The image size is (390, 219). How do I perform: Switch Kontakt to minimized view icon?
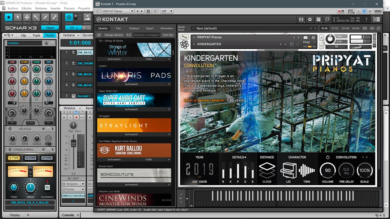pyautogui.click(x=327, y=19)
